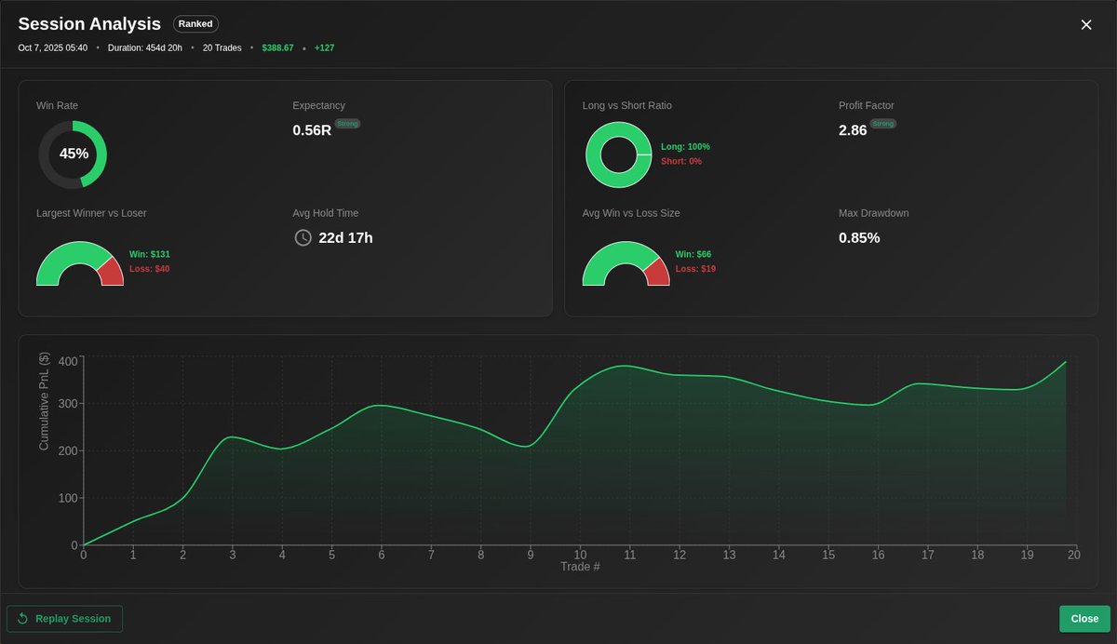Click the y-axis tick label 400

point(68,361)
